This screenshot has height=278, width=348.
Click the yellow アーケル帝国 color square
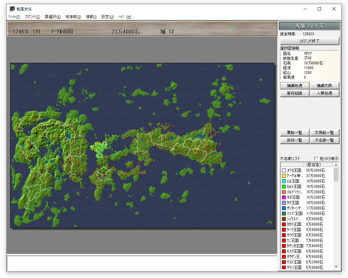click(284, 176)
